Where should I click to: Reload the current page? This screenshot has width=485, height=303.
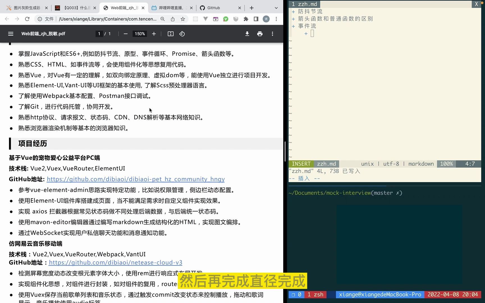[27, 19]
